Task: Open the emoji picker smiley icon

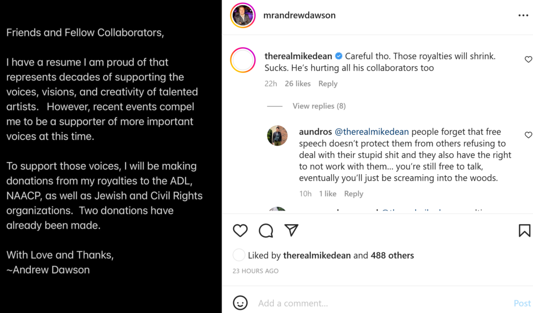Action: [240, 303]
